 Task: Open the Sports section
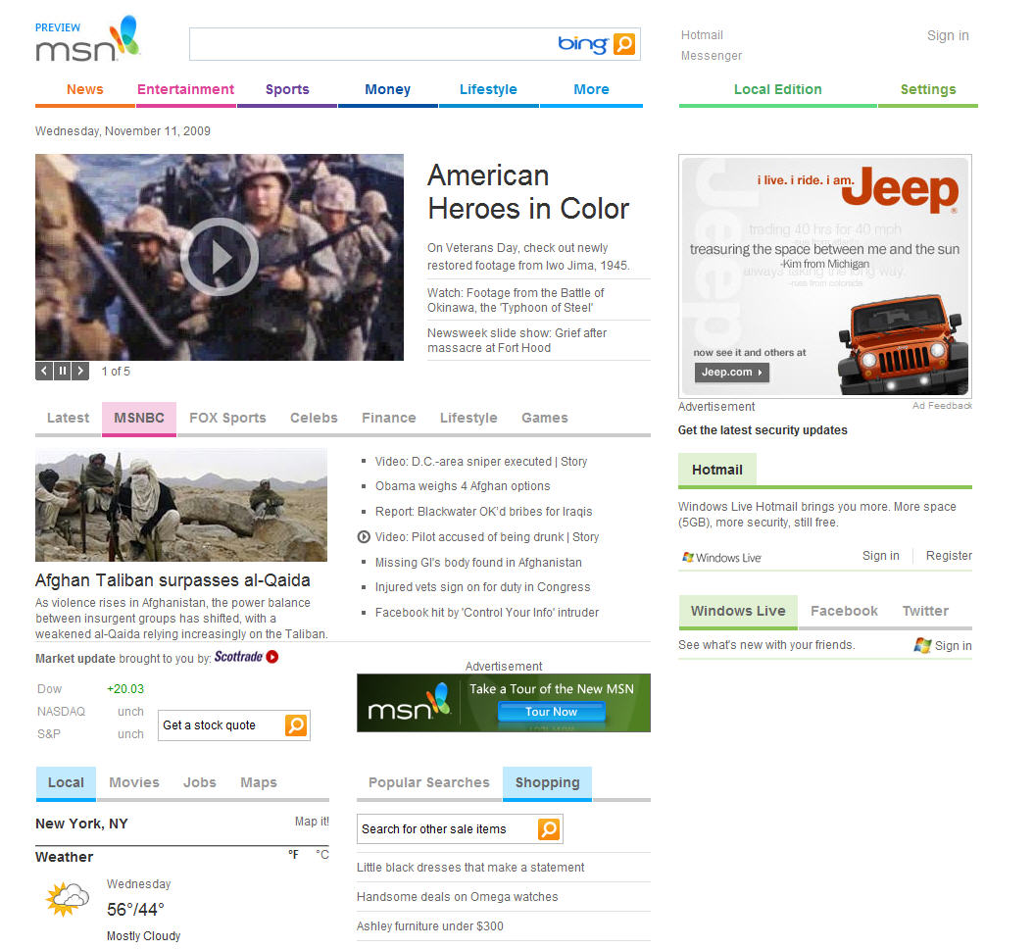pos(287,89)
